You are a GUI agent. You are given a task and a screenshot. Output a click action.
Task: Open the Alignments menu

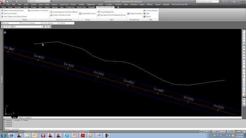(91, 4)
